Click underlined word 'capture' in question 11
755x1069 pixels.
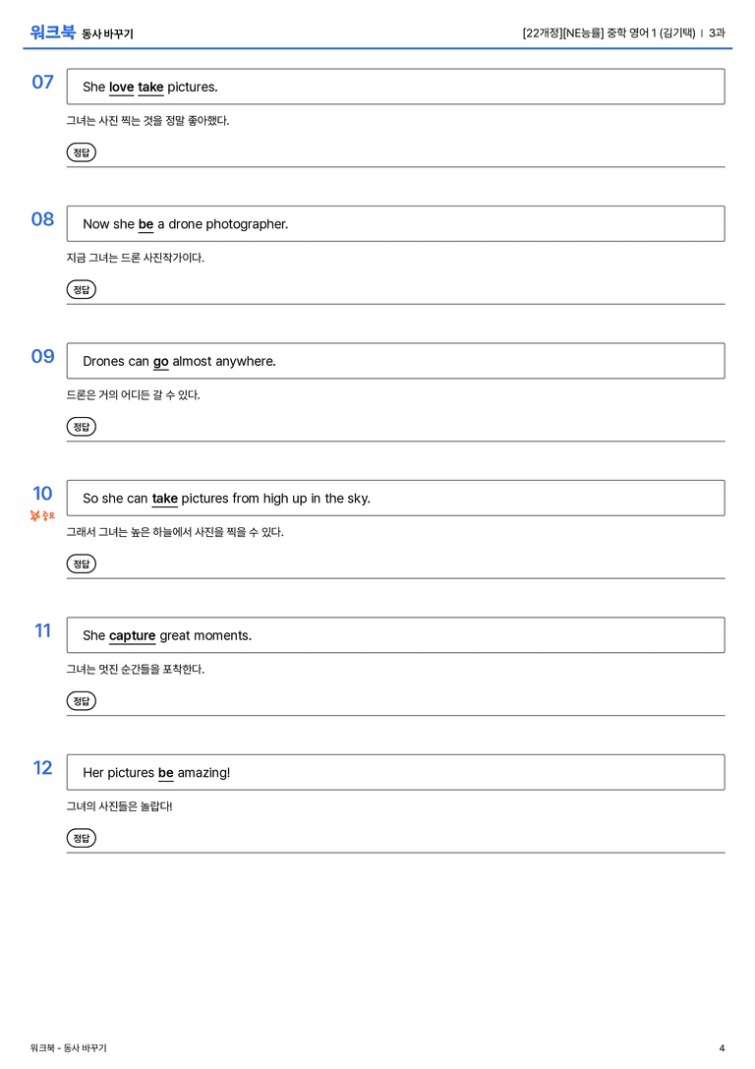(132, 636)
